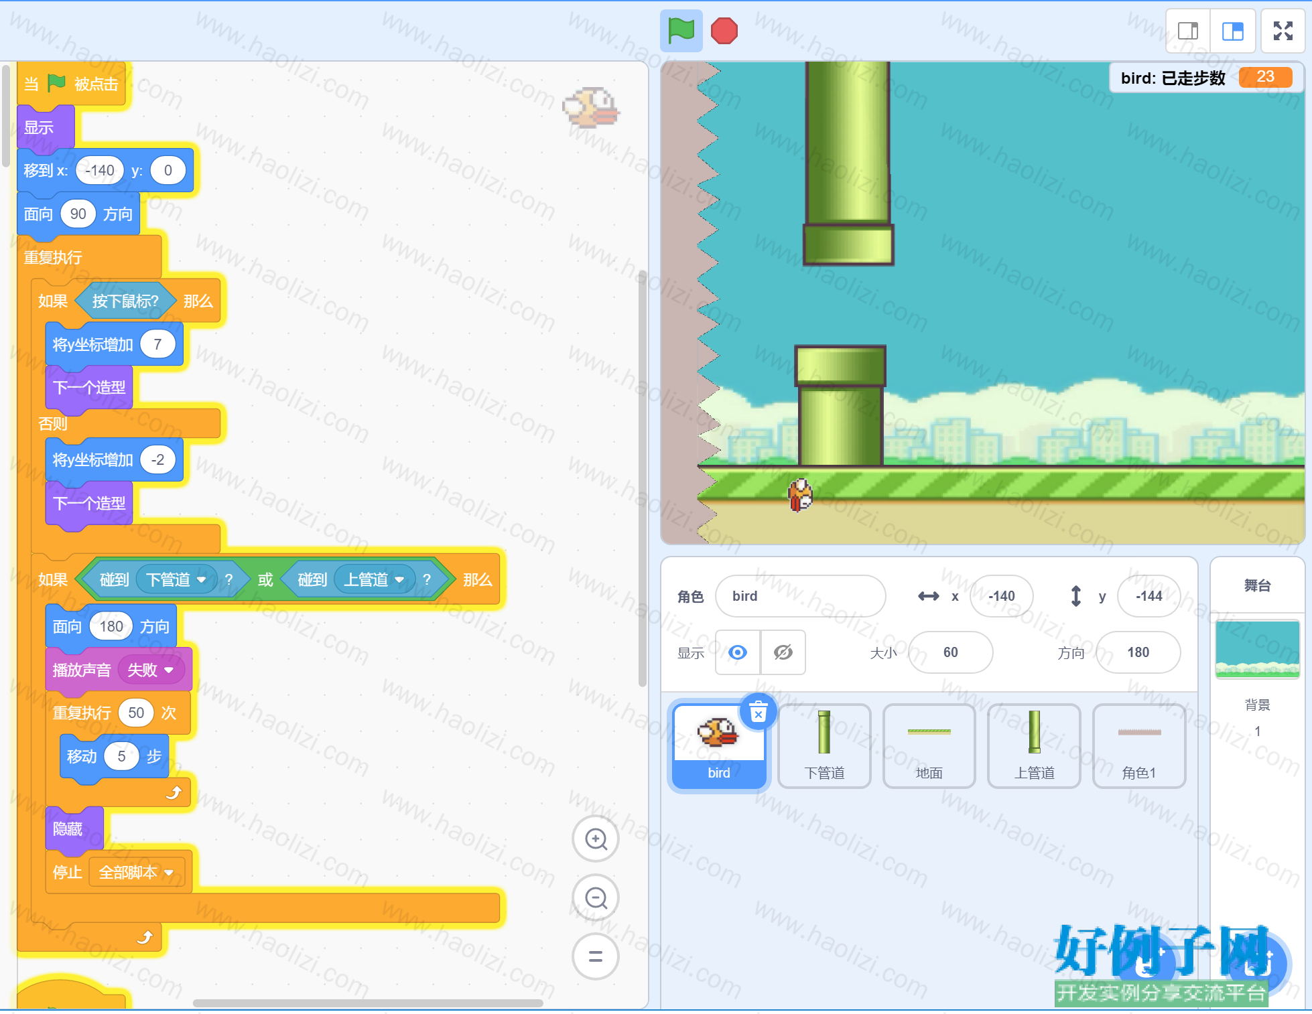Screen dimensions: 1312x1014
Task: Click the workspace horizontal scrollbar
Action: click(x=368, y=1003)
